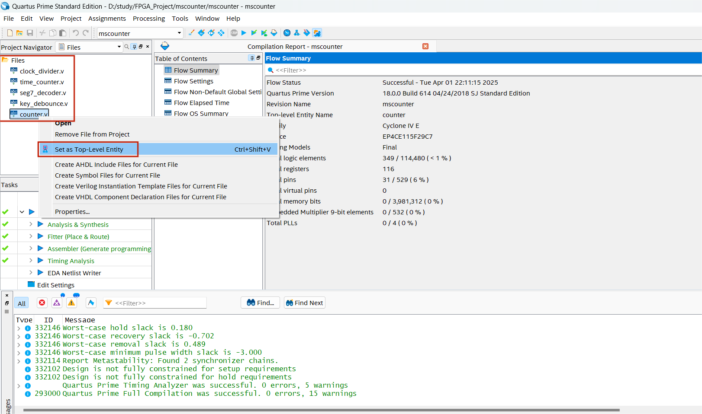Click the messages filter input field
Image resolution: width=702 pixels, height=414 pixels.
pyautogui.click(x=155, y=303)
